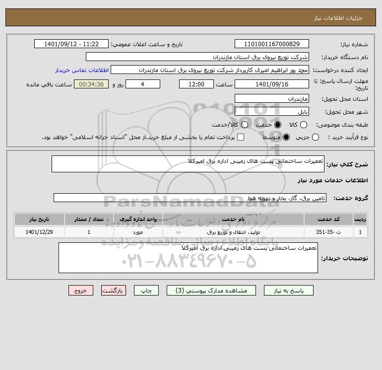This screenshot has height=370, width=382.
Task: Click the اطلاعات خدمات مورد نیاز section heading
Action: tap(332, 180)
